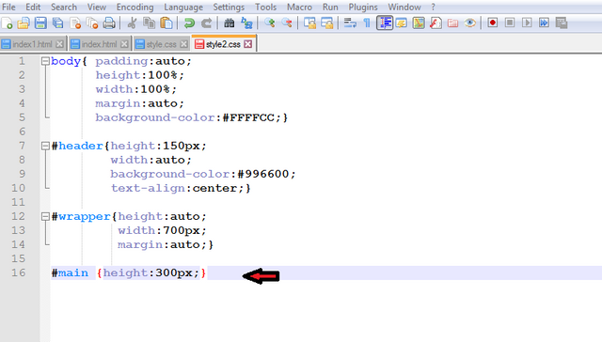602x342 pixels.
Task: Open Folder as Workspace icon
Action: click(x=453, y=23)
